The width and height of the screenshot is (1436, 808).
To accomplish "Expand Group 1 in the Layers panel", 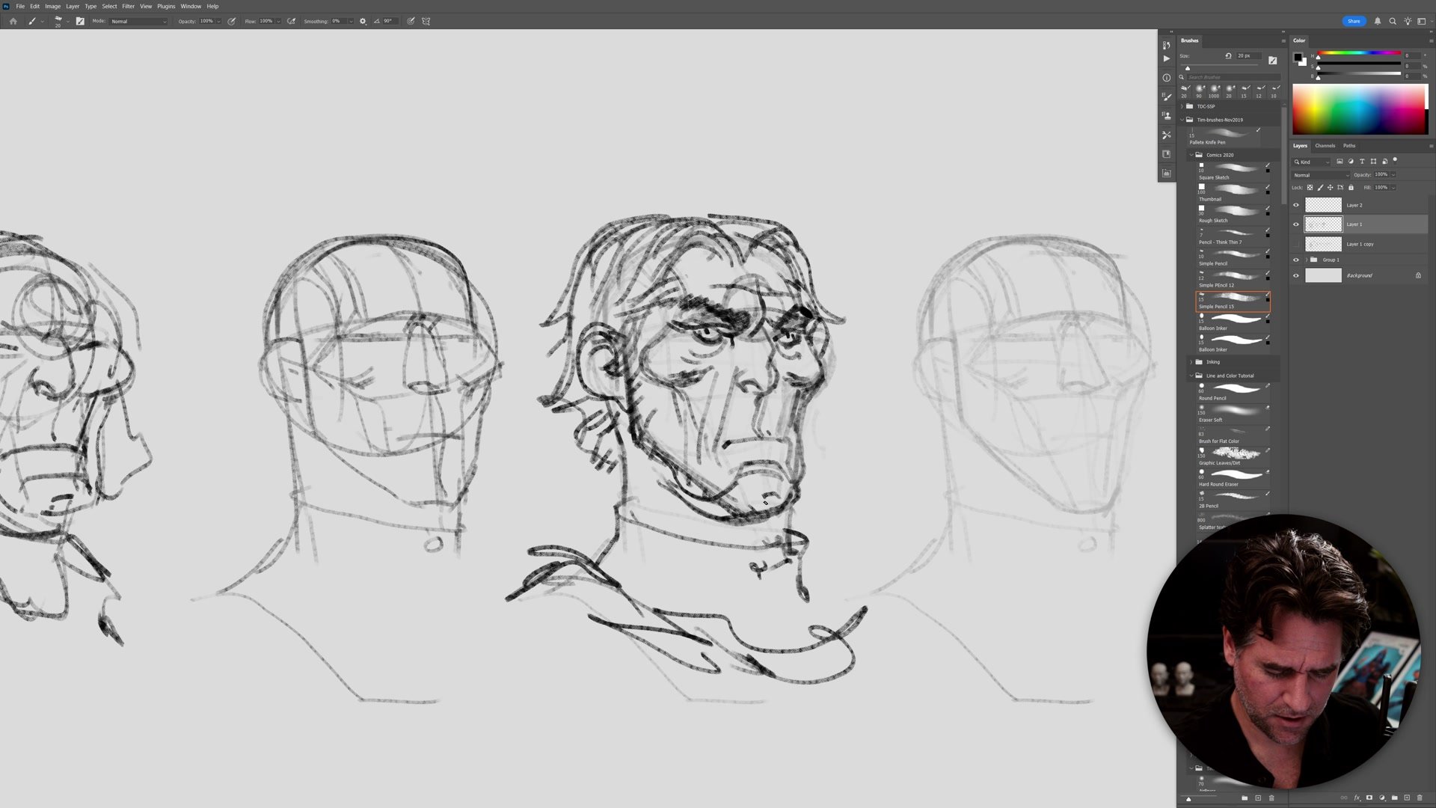I will 1306,260.
